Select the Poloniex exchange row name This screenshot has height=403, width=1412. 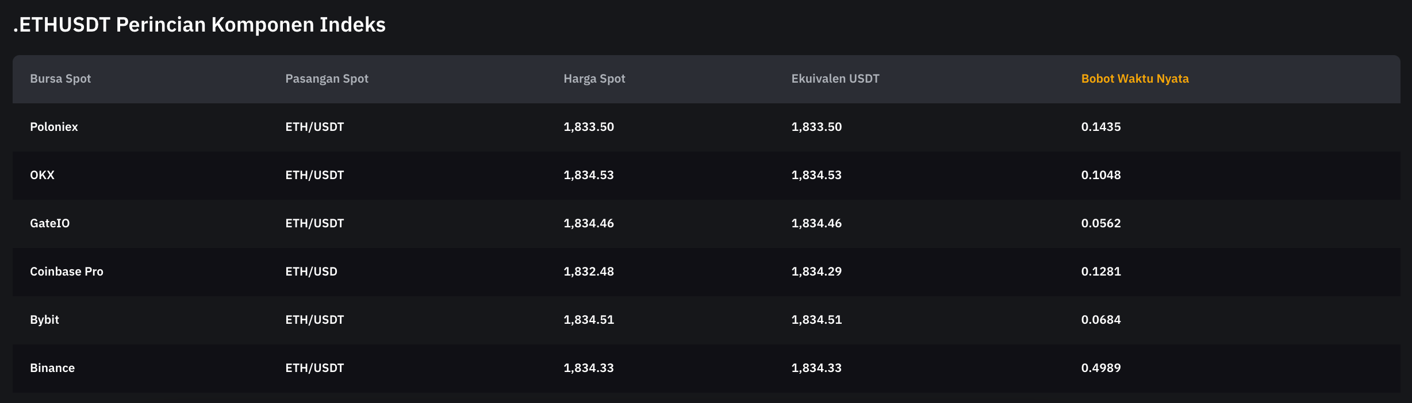pos(53,127)
